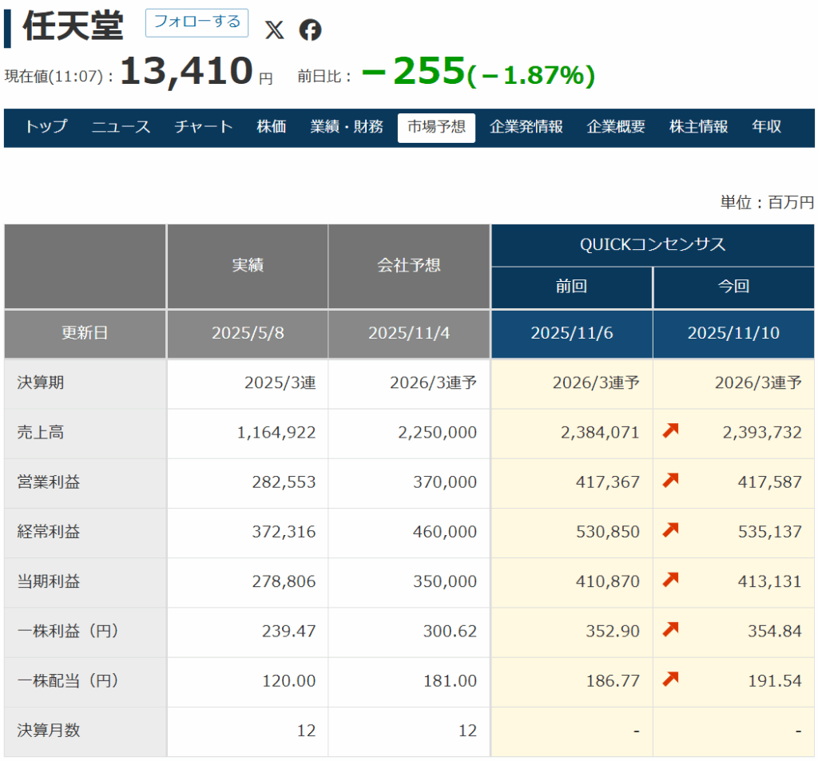This screenshot has width=818, height=761.
Task: Select the 業績・財務 tab
Action: tap(347, 127)
